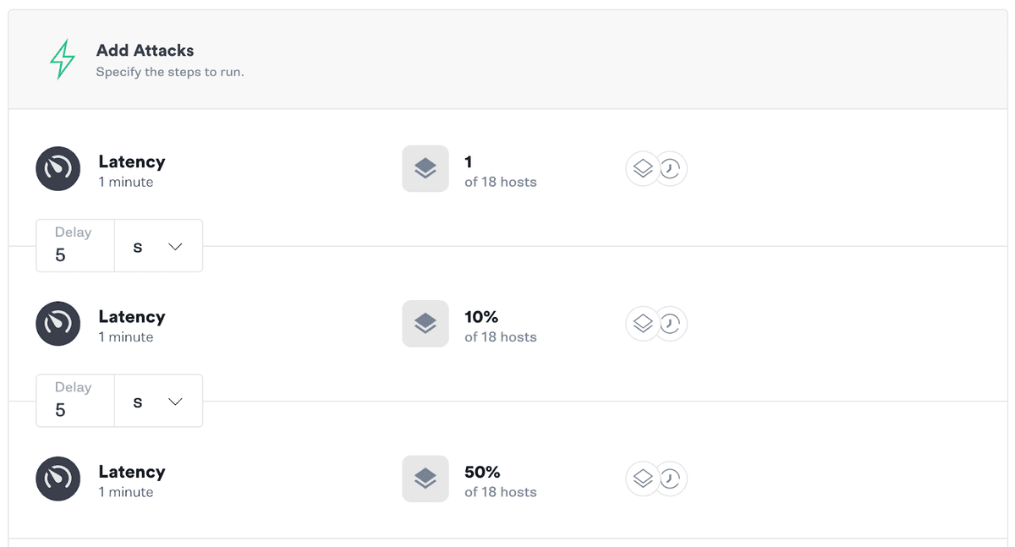
Task: Click the clock schedule icon in 50% Latency row
Action: [x=671, y=479]
